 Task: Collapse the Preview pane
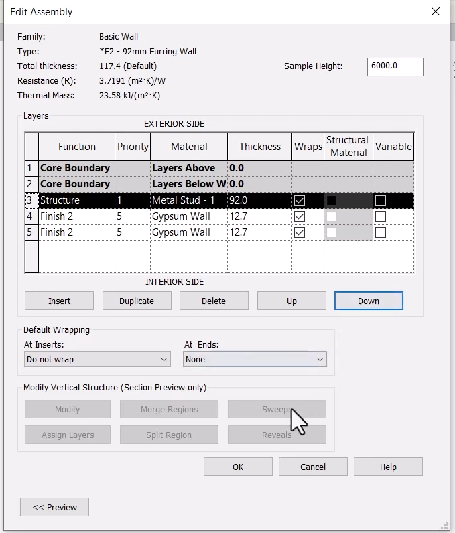pos(54,507)
